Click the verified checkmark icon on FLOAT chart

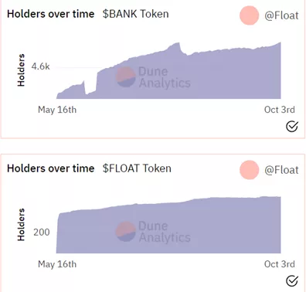(292, 281)
